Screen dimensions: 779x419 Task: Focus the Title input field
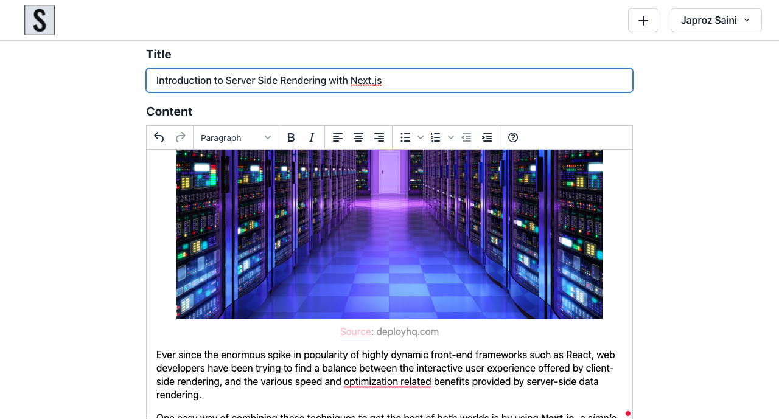coord(389,80)
